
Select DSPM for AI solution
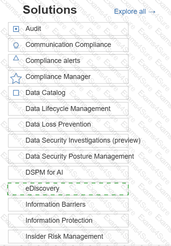point(68,173)
